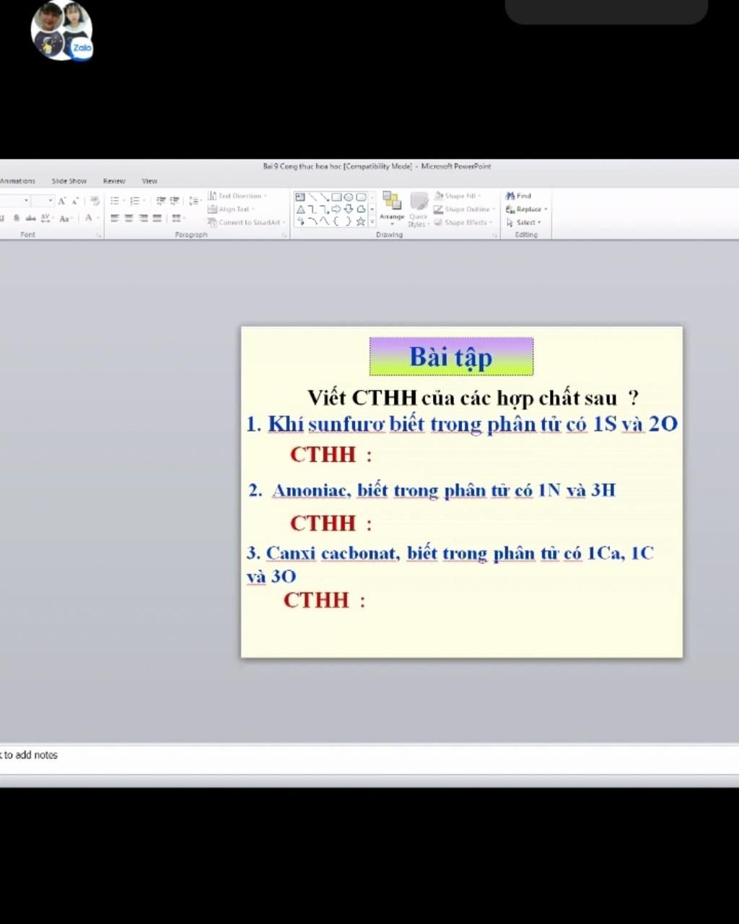
Task: Open the Columns dropdown
Action: 178,218
